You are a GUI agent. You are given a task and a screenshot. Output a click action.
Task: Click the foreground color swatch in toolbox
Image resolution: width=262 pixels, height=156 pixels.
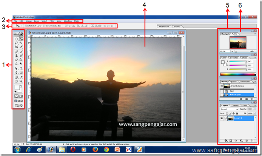coord(17,88)
